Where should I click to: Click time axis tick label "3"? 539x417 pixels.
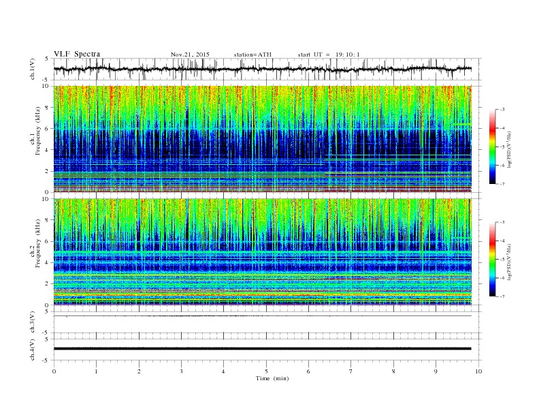pyautogui.click(x=181, y=371)
